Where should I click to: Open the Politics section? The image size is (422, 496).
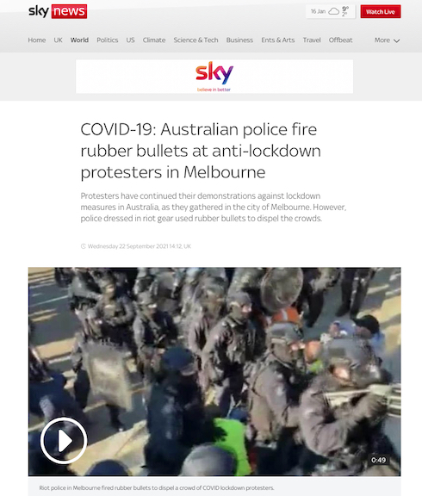pyautogui.click(x=108, y=40)
